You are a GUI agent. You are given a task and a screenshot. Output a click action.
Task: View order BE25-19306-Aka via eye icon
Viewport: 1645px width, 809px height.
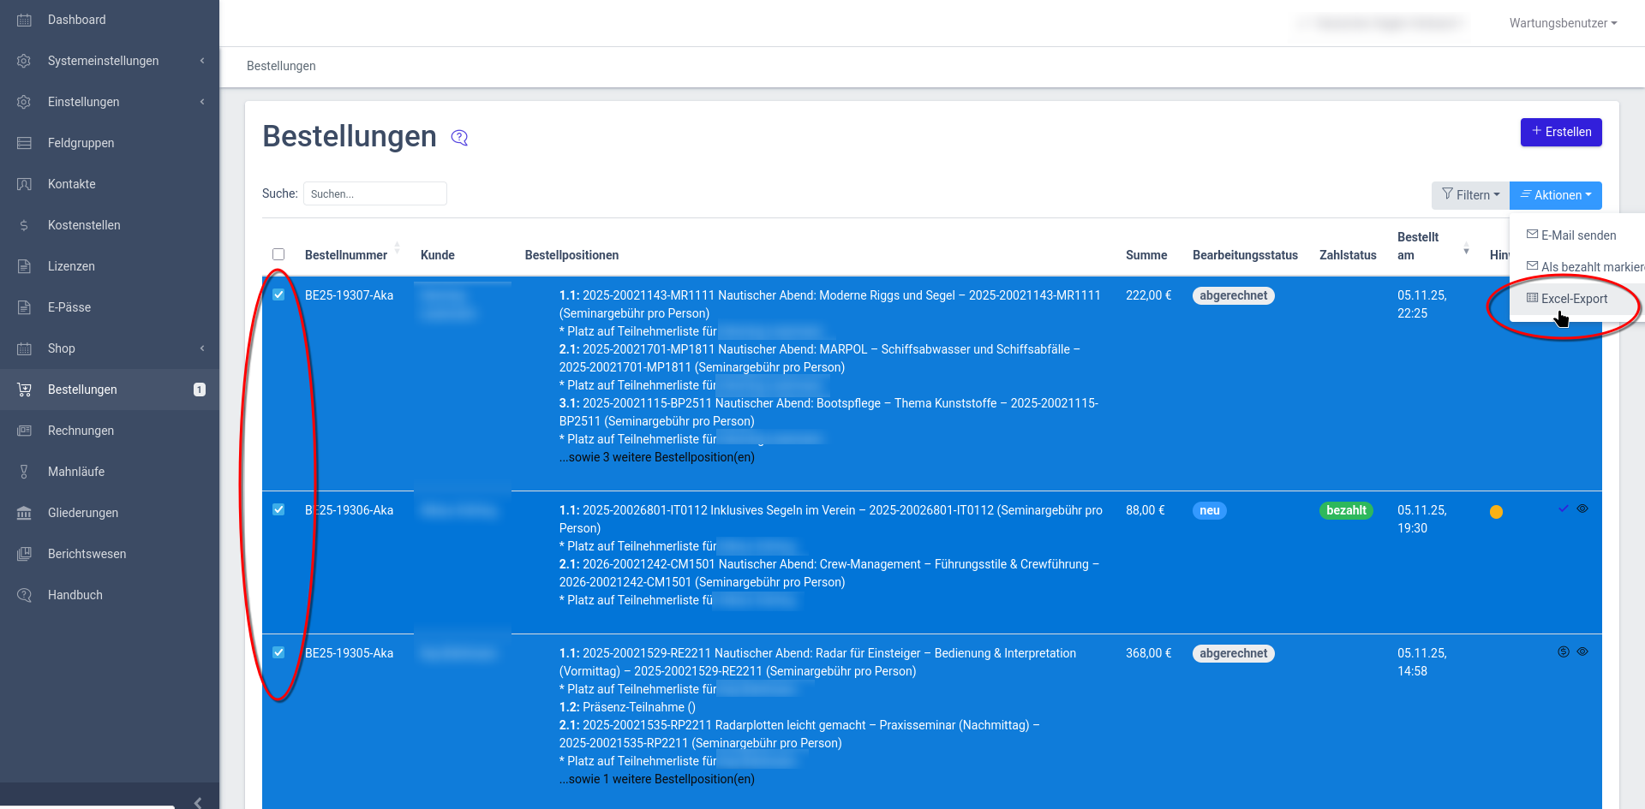1582,509
